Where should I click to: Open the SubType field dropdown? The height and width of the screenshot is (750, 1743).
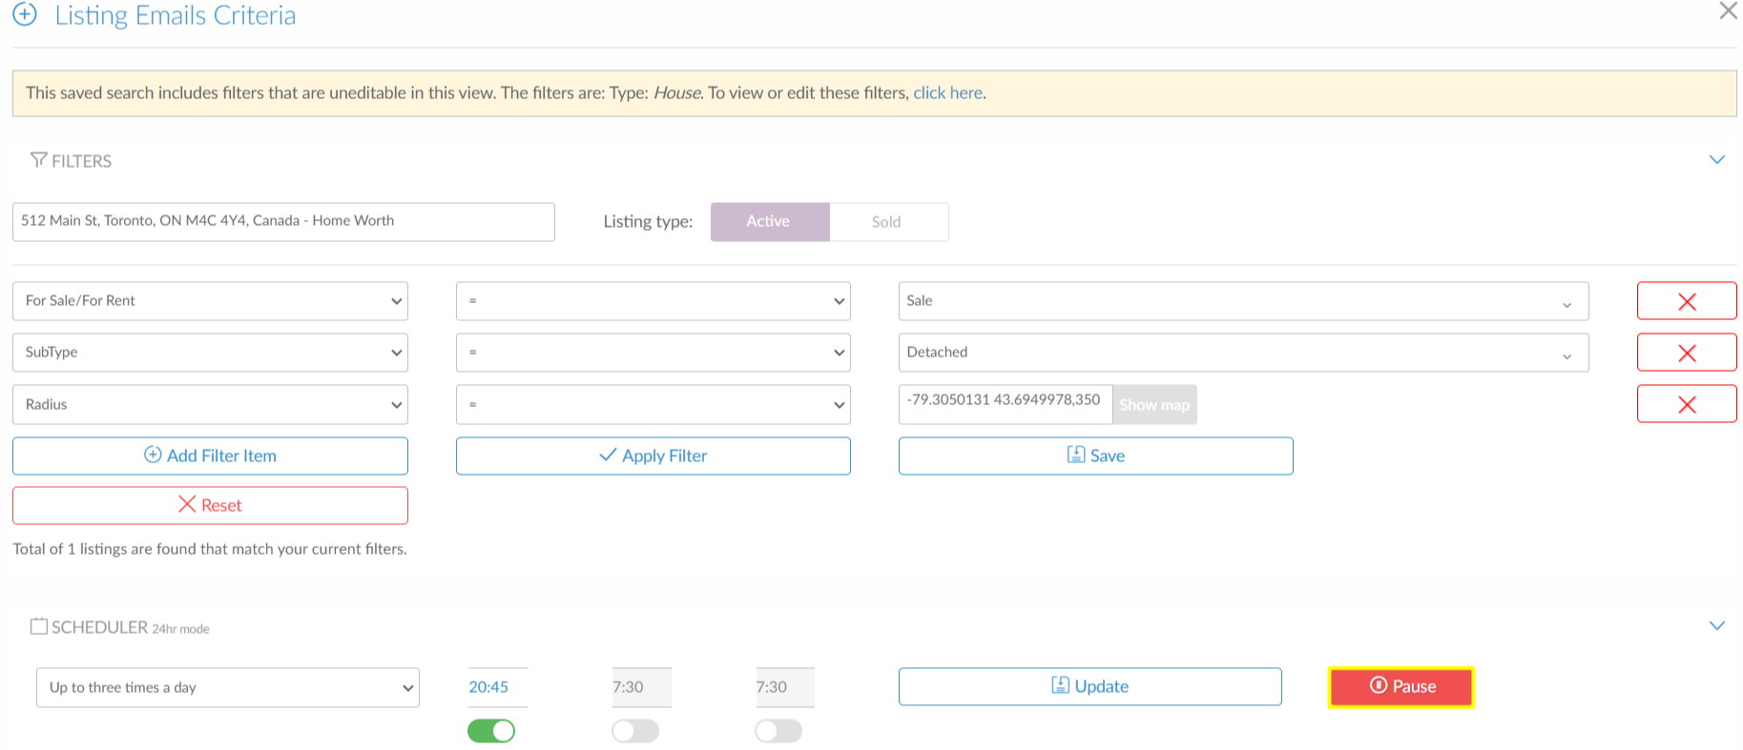tap(210, 353)
